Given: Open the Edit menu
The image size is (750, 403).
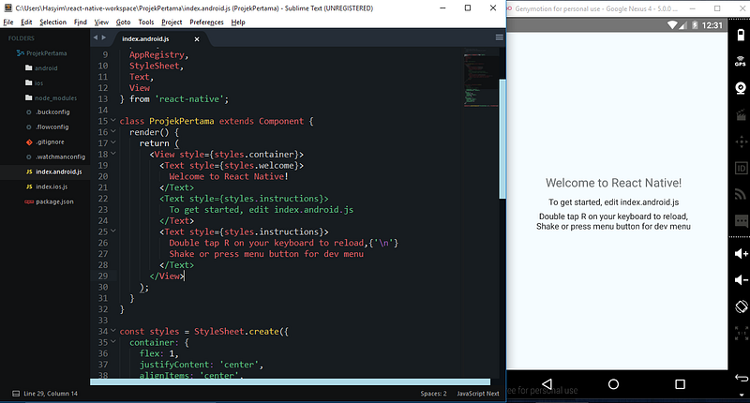Looking at the screenshot, I should 26,22.
